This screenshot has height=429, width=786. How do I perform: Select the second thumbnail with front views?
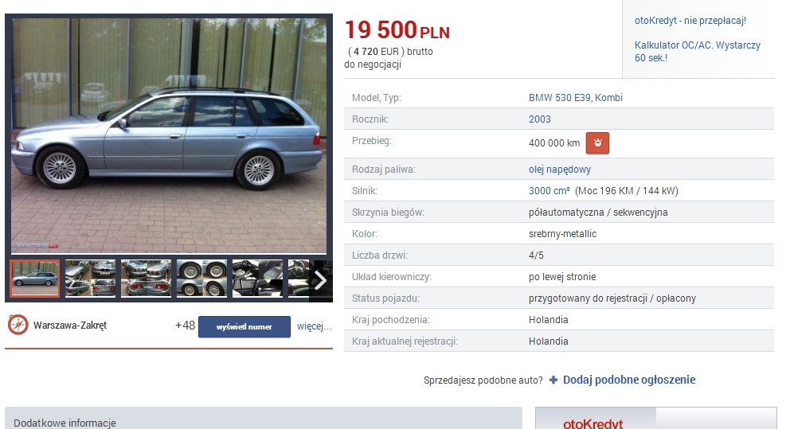pyautogui.click(x=90, y=278)
